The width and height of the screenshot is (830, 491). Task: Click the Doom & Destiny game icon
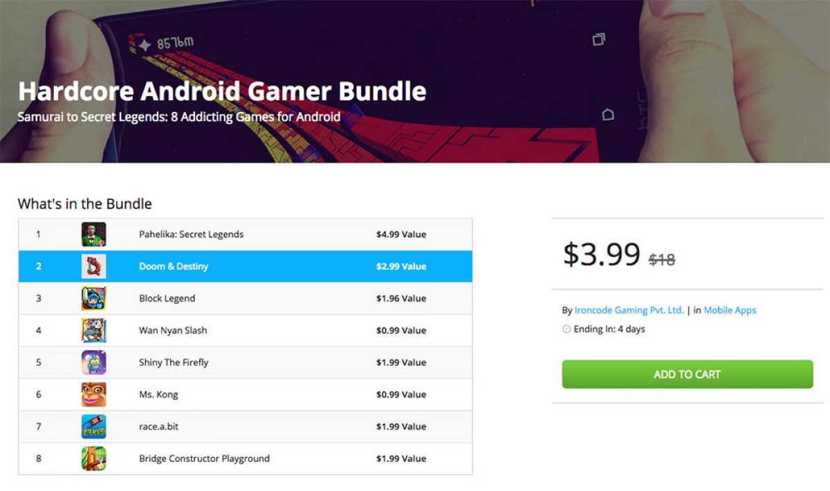(x=93, y=266)
